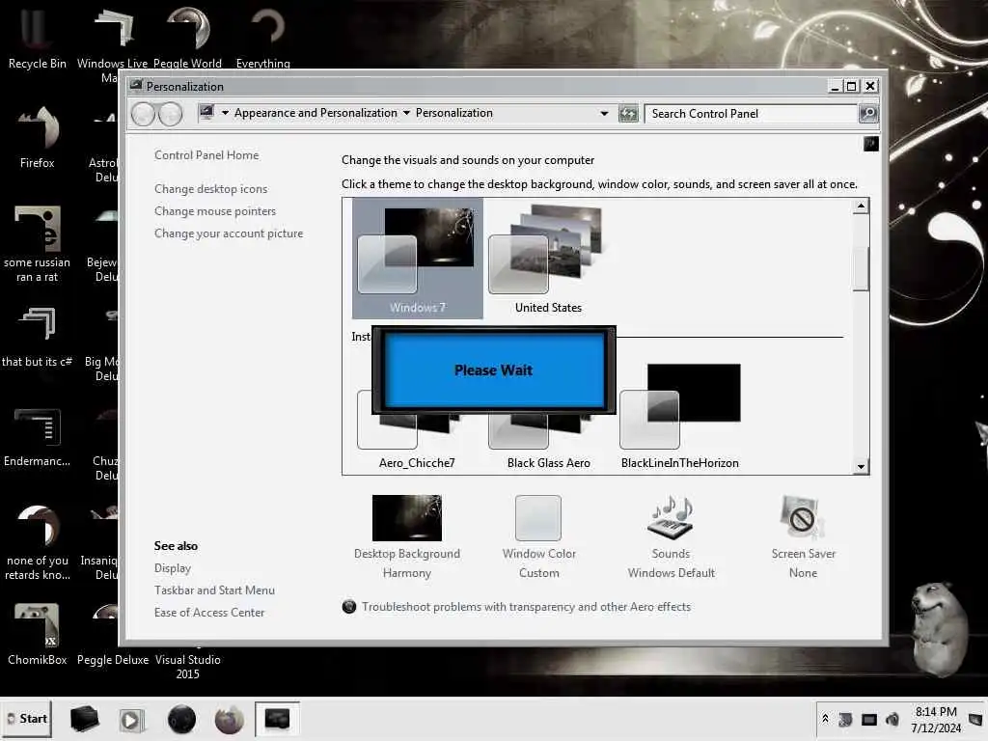Open the Peggle Deluxe desktop icon
Viewport: 988px width, 741px height.
pyautogui.click(x=113, y=659)
